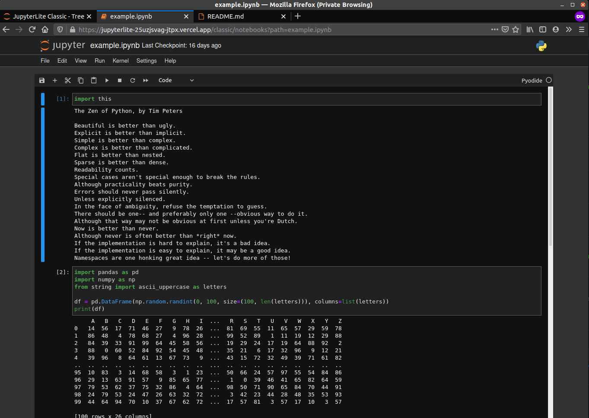
Task: Click the Jupyter logo link
Action: click(63, 45)
